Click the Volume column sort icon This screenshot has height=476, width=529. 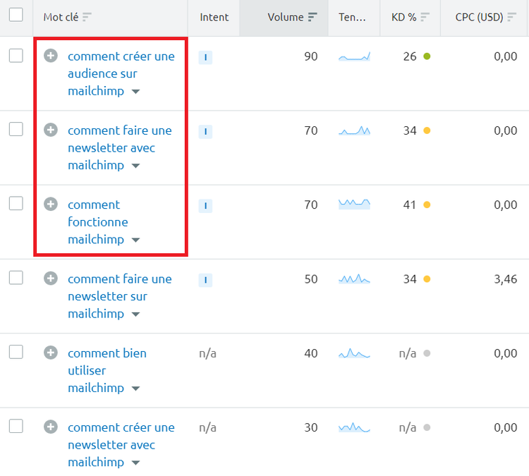click(x=312, y=17)
